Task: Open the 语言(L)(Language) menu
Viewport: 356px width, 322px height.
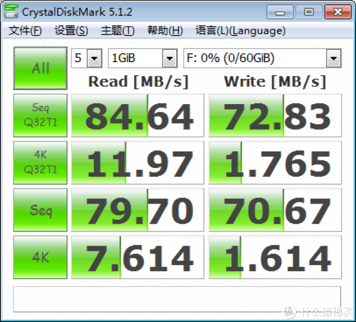Action: click(x=240, y=31)
